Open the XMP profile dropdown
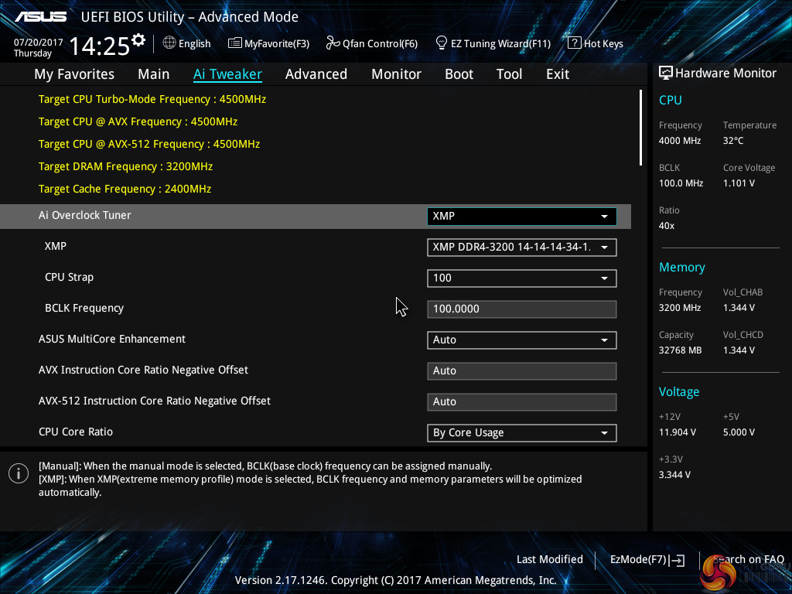 (521, 247)
